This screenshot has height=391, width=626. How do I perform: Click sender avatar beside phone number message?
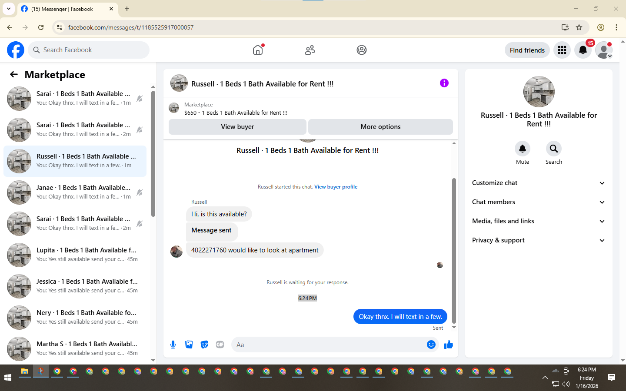coord(176,251)
